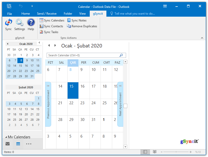Run Sync Tasks action

click(49, 32)
